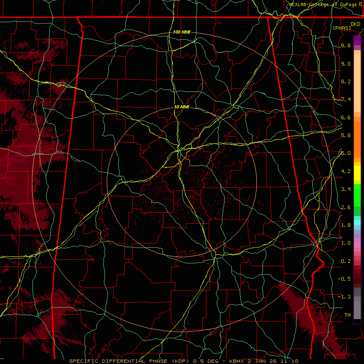Pick the cyan band of the color scale
Viewport: 364px width, 364px height.
coord(357,222)
